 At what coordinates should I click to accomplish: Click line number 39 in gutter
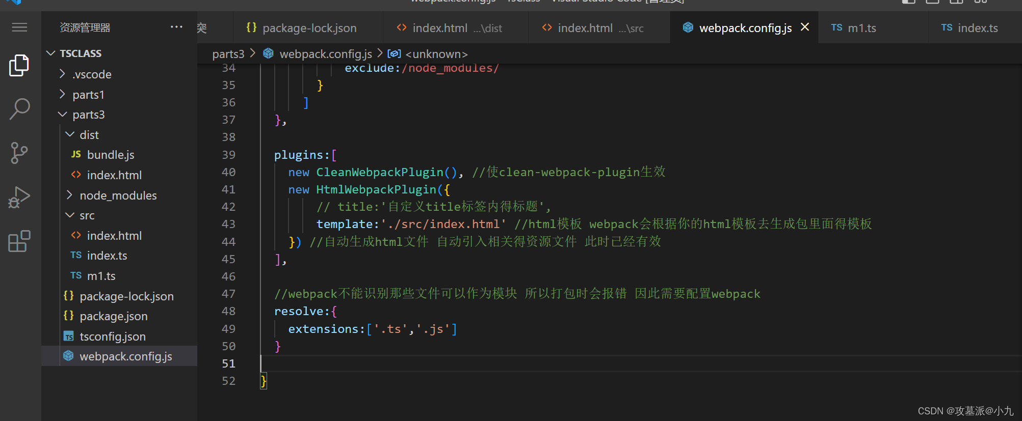[229, 155]
